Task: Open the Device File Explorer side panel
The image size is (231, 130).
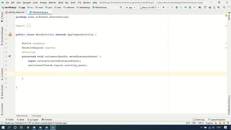Action: pos(229,105)
